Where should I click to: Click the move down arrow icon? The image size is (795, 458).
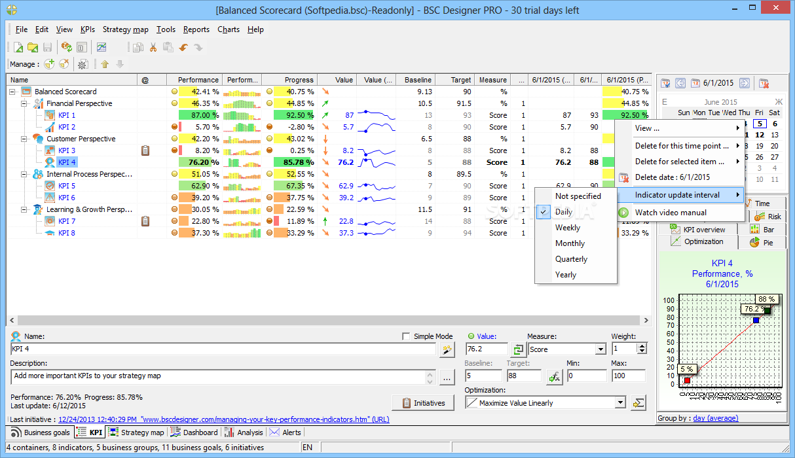[119, 64]
